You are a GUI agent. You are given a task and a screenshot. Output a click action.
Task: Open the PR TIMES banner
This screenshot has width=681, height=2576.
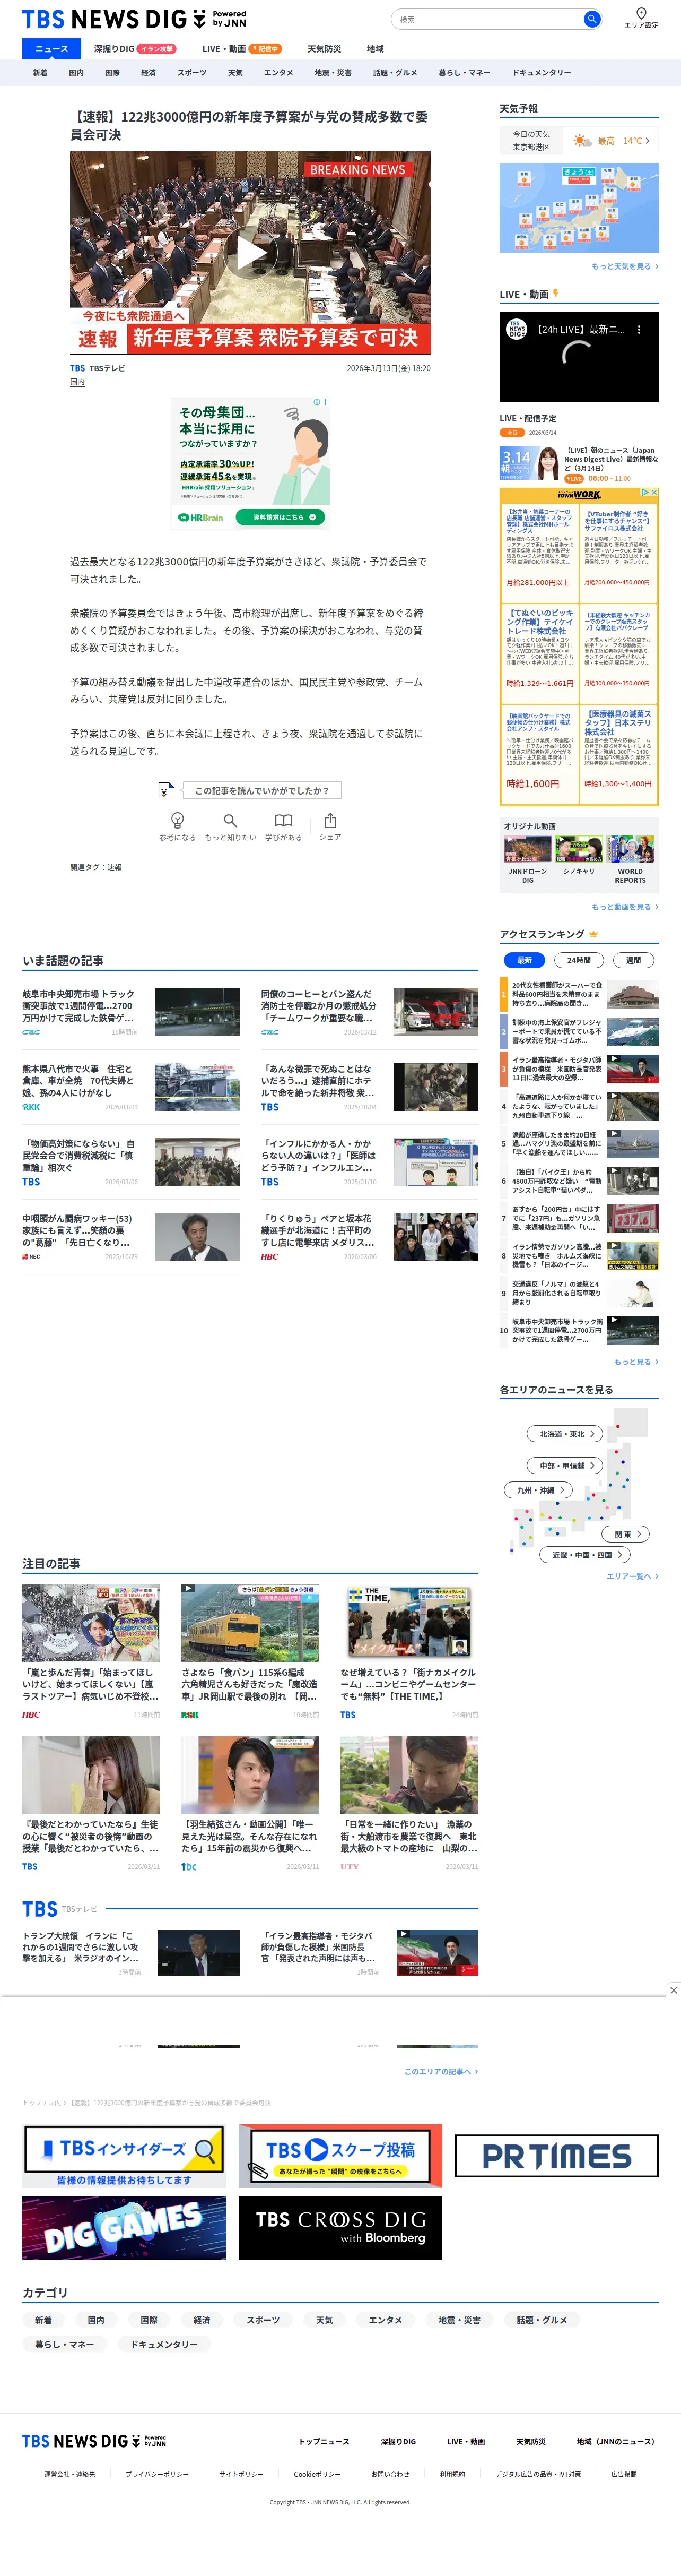click(556, 2156)
